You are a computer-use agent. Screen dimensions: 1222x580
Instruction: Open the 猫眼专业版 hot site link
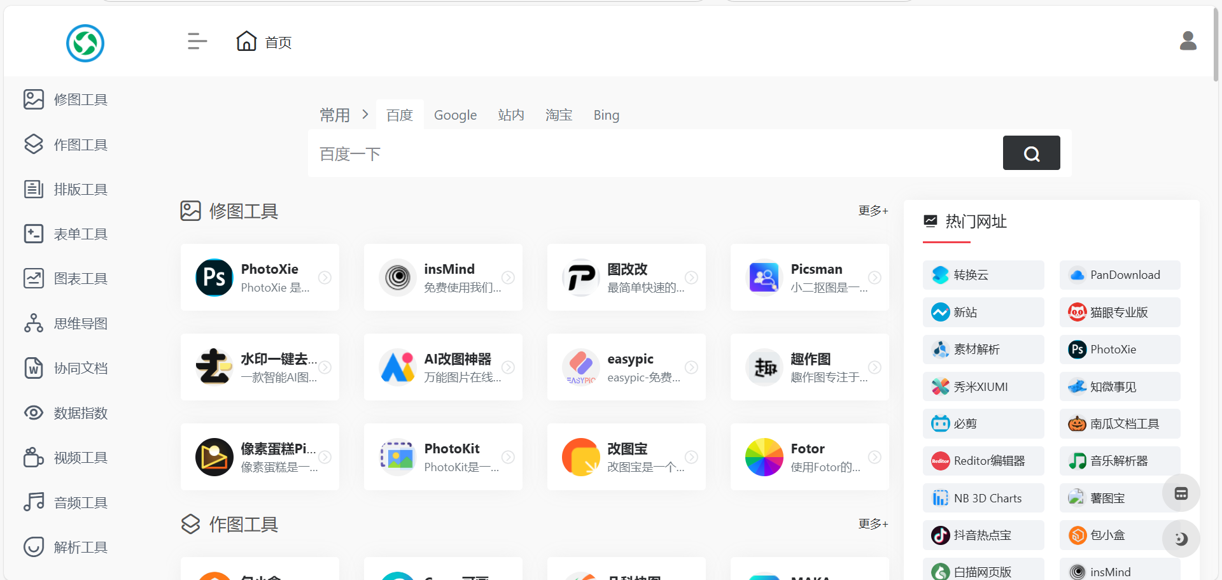[x=1120, y=312]
